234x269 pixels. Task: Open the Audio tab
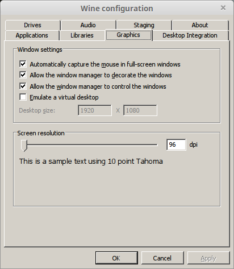click(x=88, y=25)
